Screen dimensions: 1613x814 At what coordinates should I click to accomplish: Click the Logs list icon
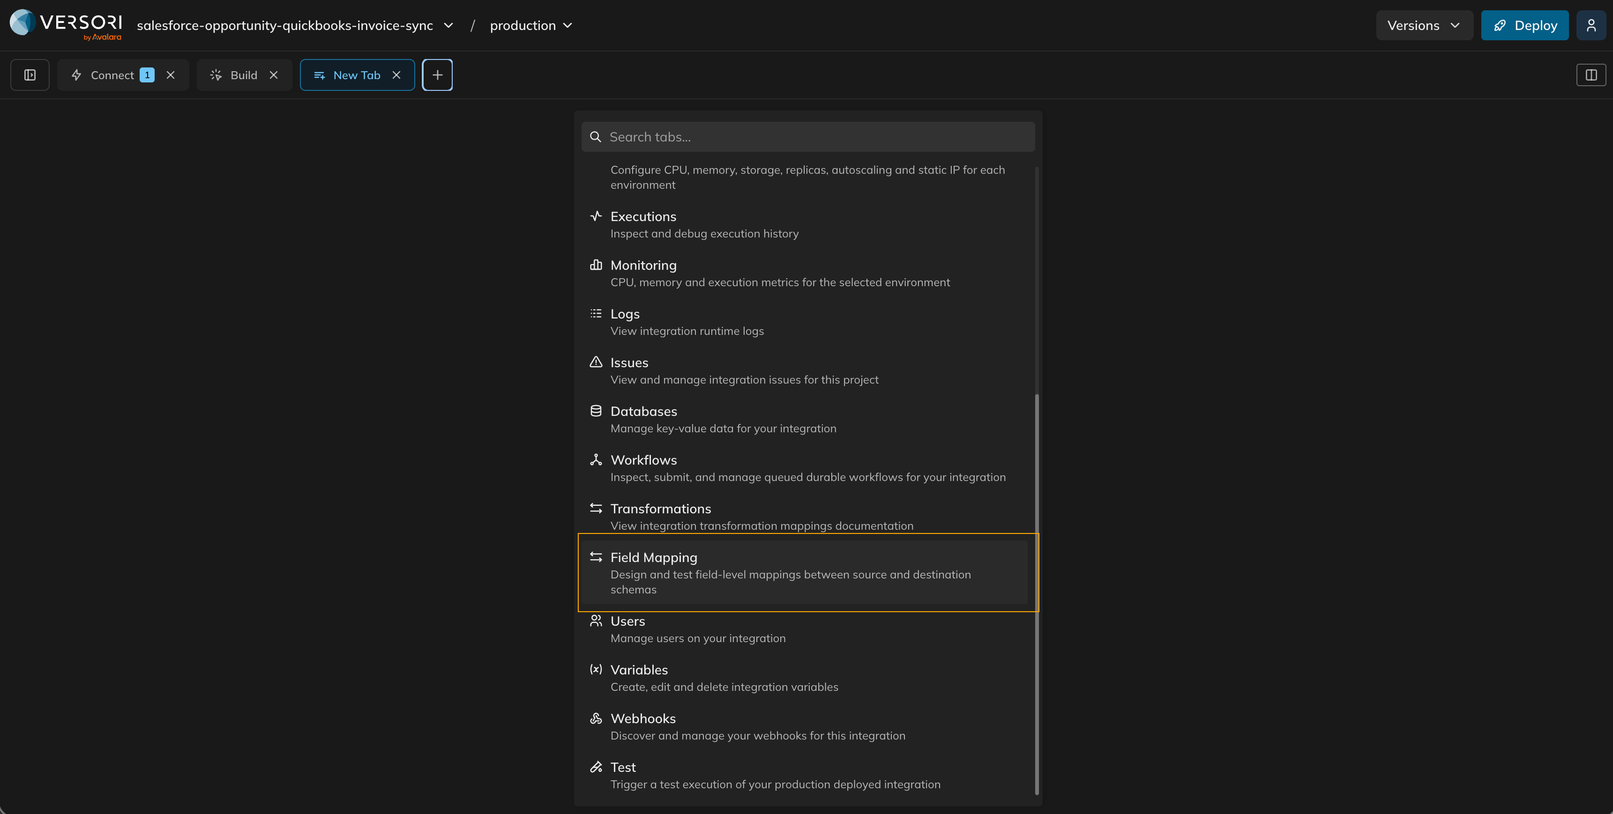(x=596, y=313)
